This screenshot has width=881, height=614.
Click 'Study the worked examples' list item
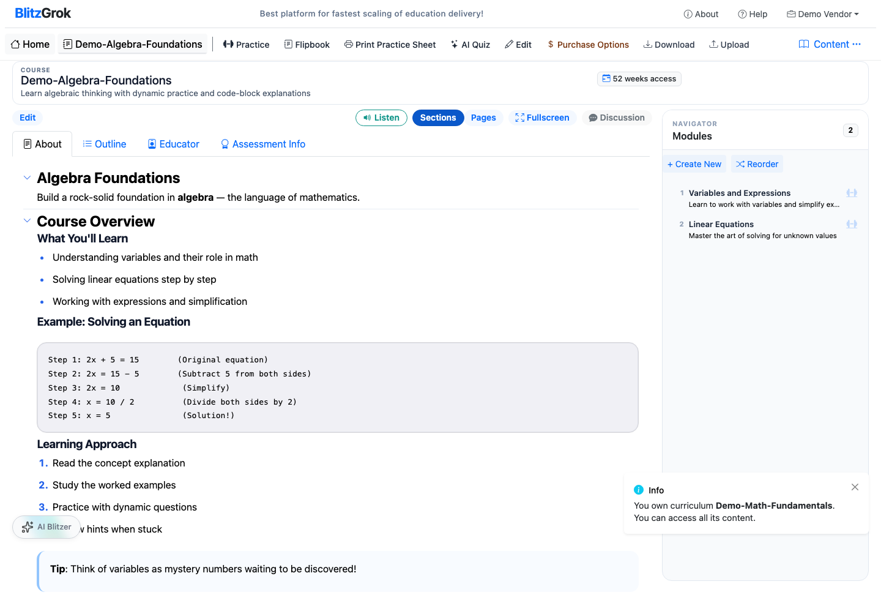click(x=114, y=485)
